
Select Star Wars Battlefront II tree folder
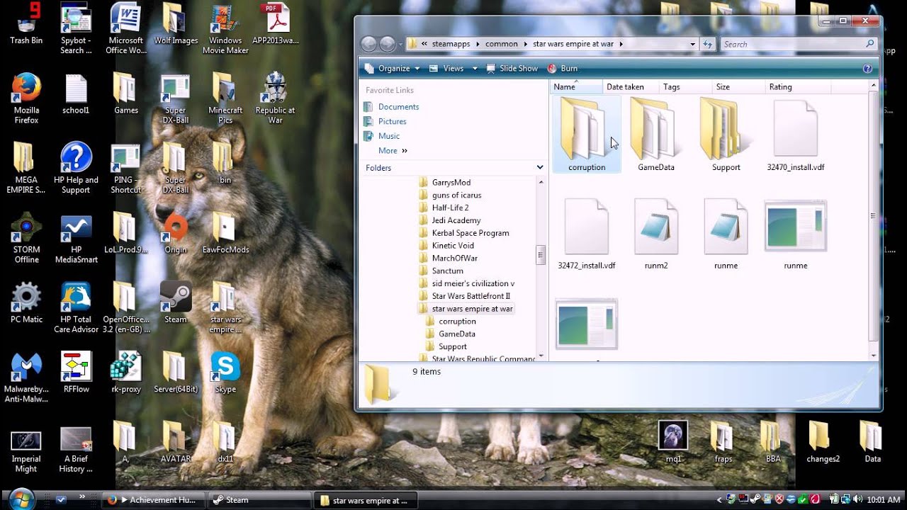click(471, 296)
